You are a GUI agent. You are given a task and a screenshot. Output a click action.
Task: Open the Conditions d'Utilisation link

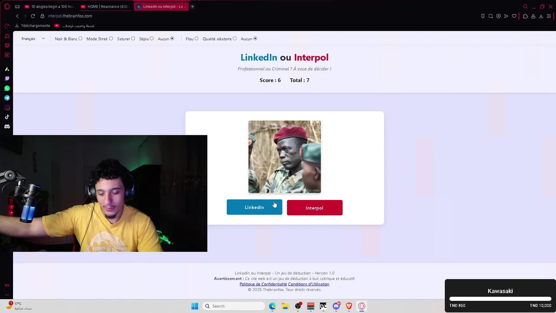tap(309, 284)
